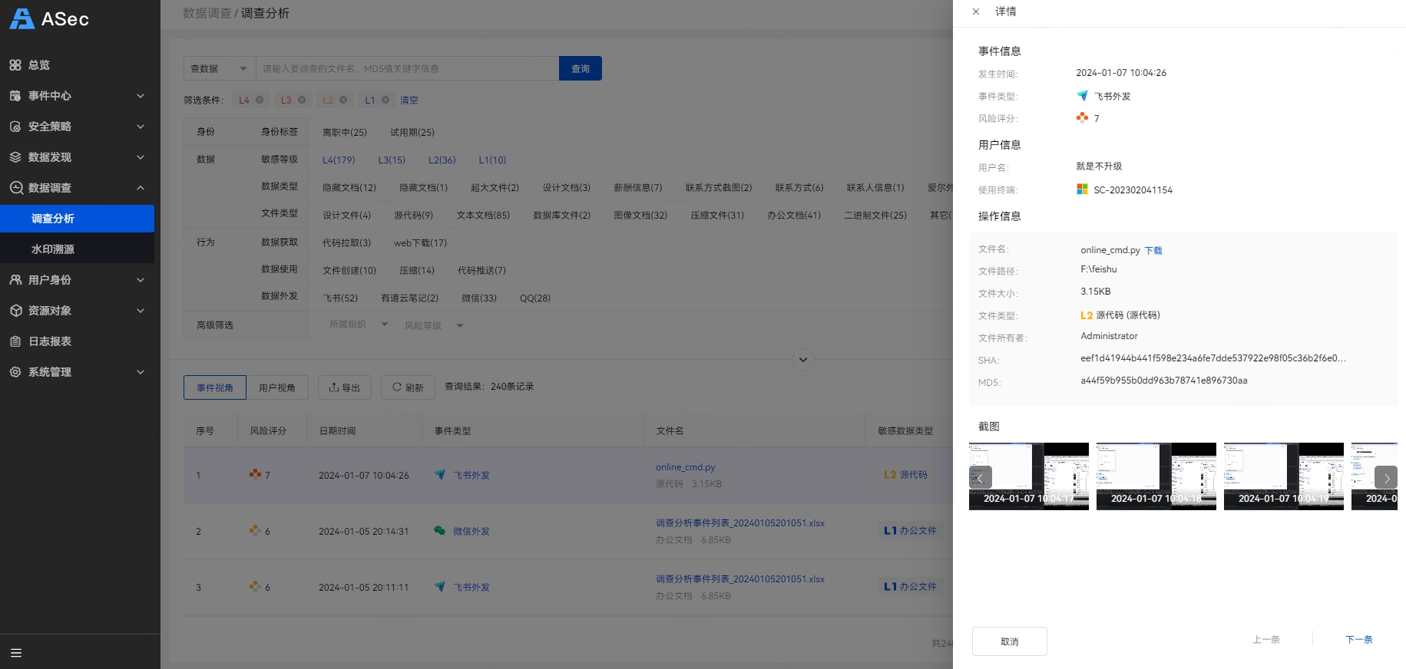Click the 资源对象 cube icon
This screenshot has width=1406, height=669.
tap(15, 311)
